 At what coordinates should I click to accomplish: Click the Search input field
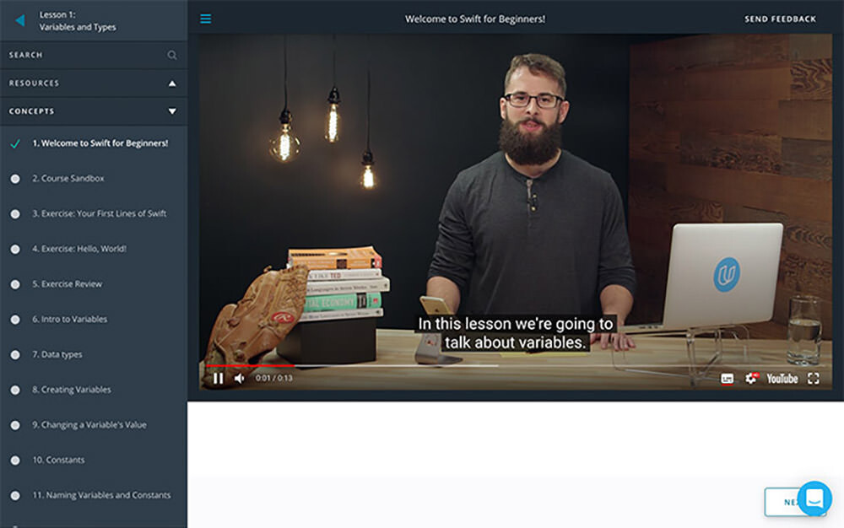(84, 55)
